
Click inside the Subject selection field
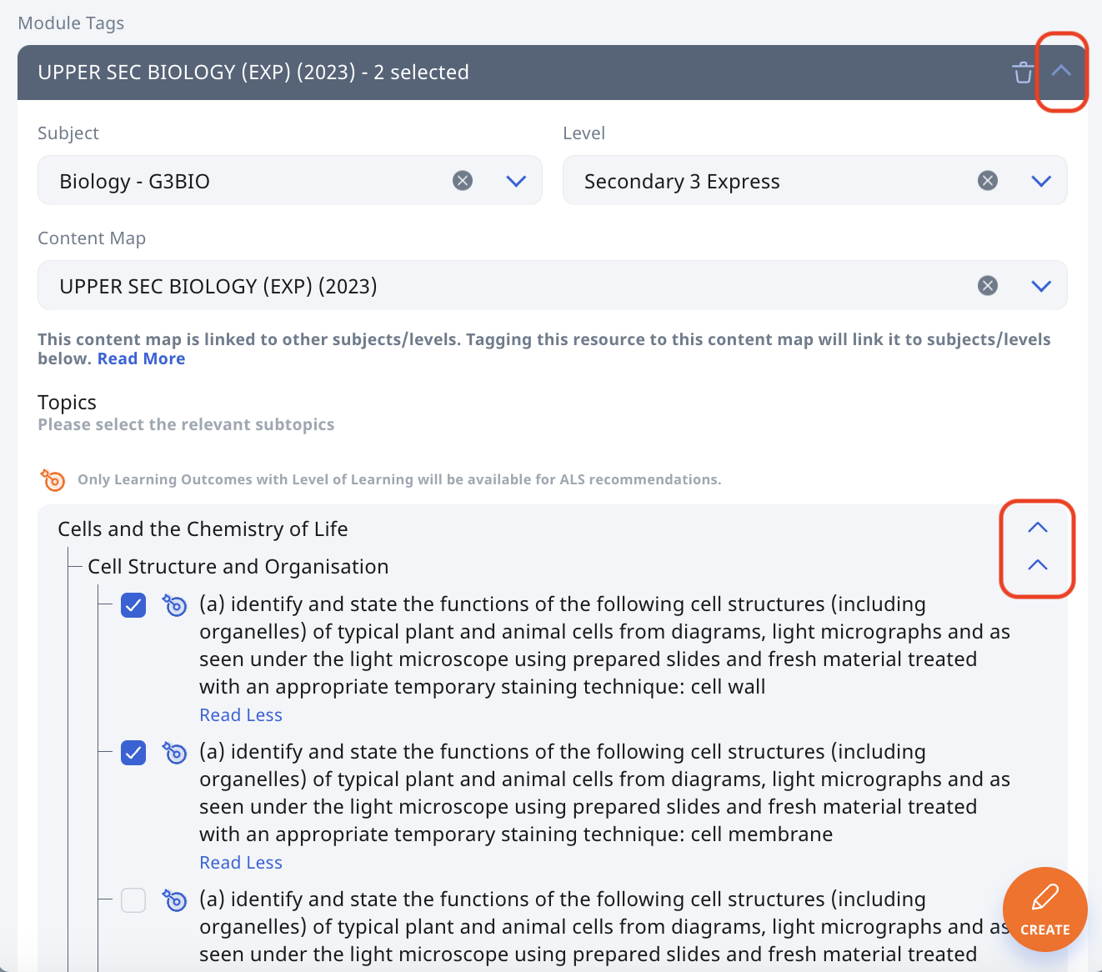click(250, 180)
